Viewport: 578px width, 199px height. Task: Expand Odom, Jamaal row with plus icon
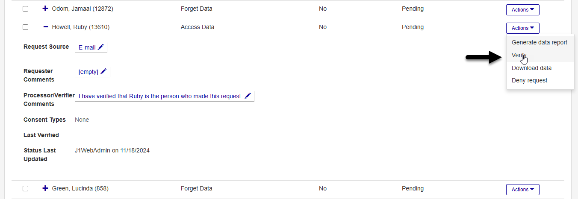(46, 9)
